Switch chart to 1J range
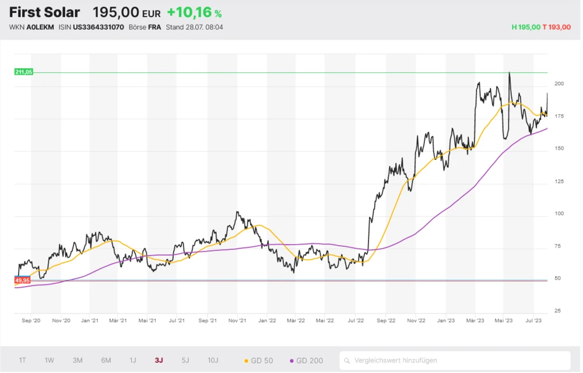The width and height of the screenshot is (583, 373). point(133,361)
